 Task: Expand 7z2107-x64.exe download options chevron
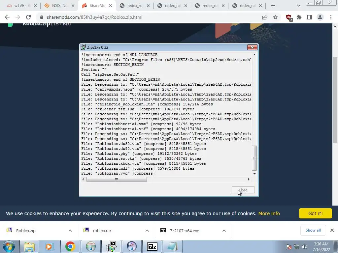click(x=224, y=231)
